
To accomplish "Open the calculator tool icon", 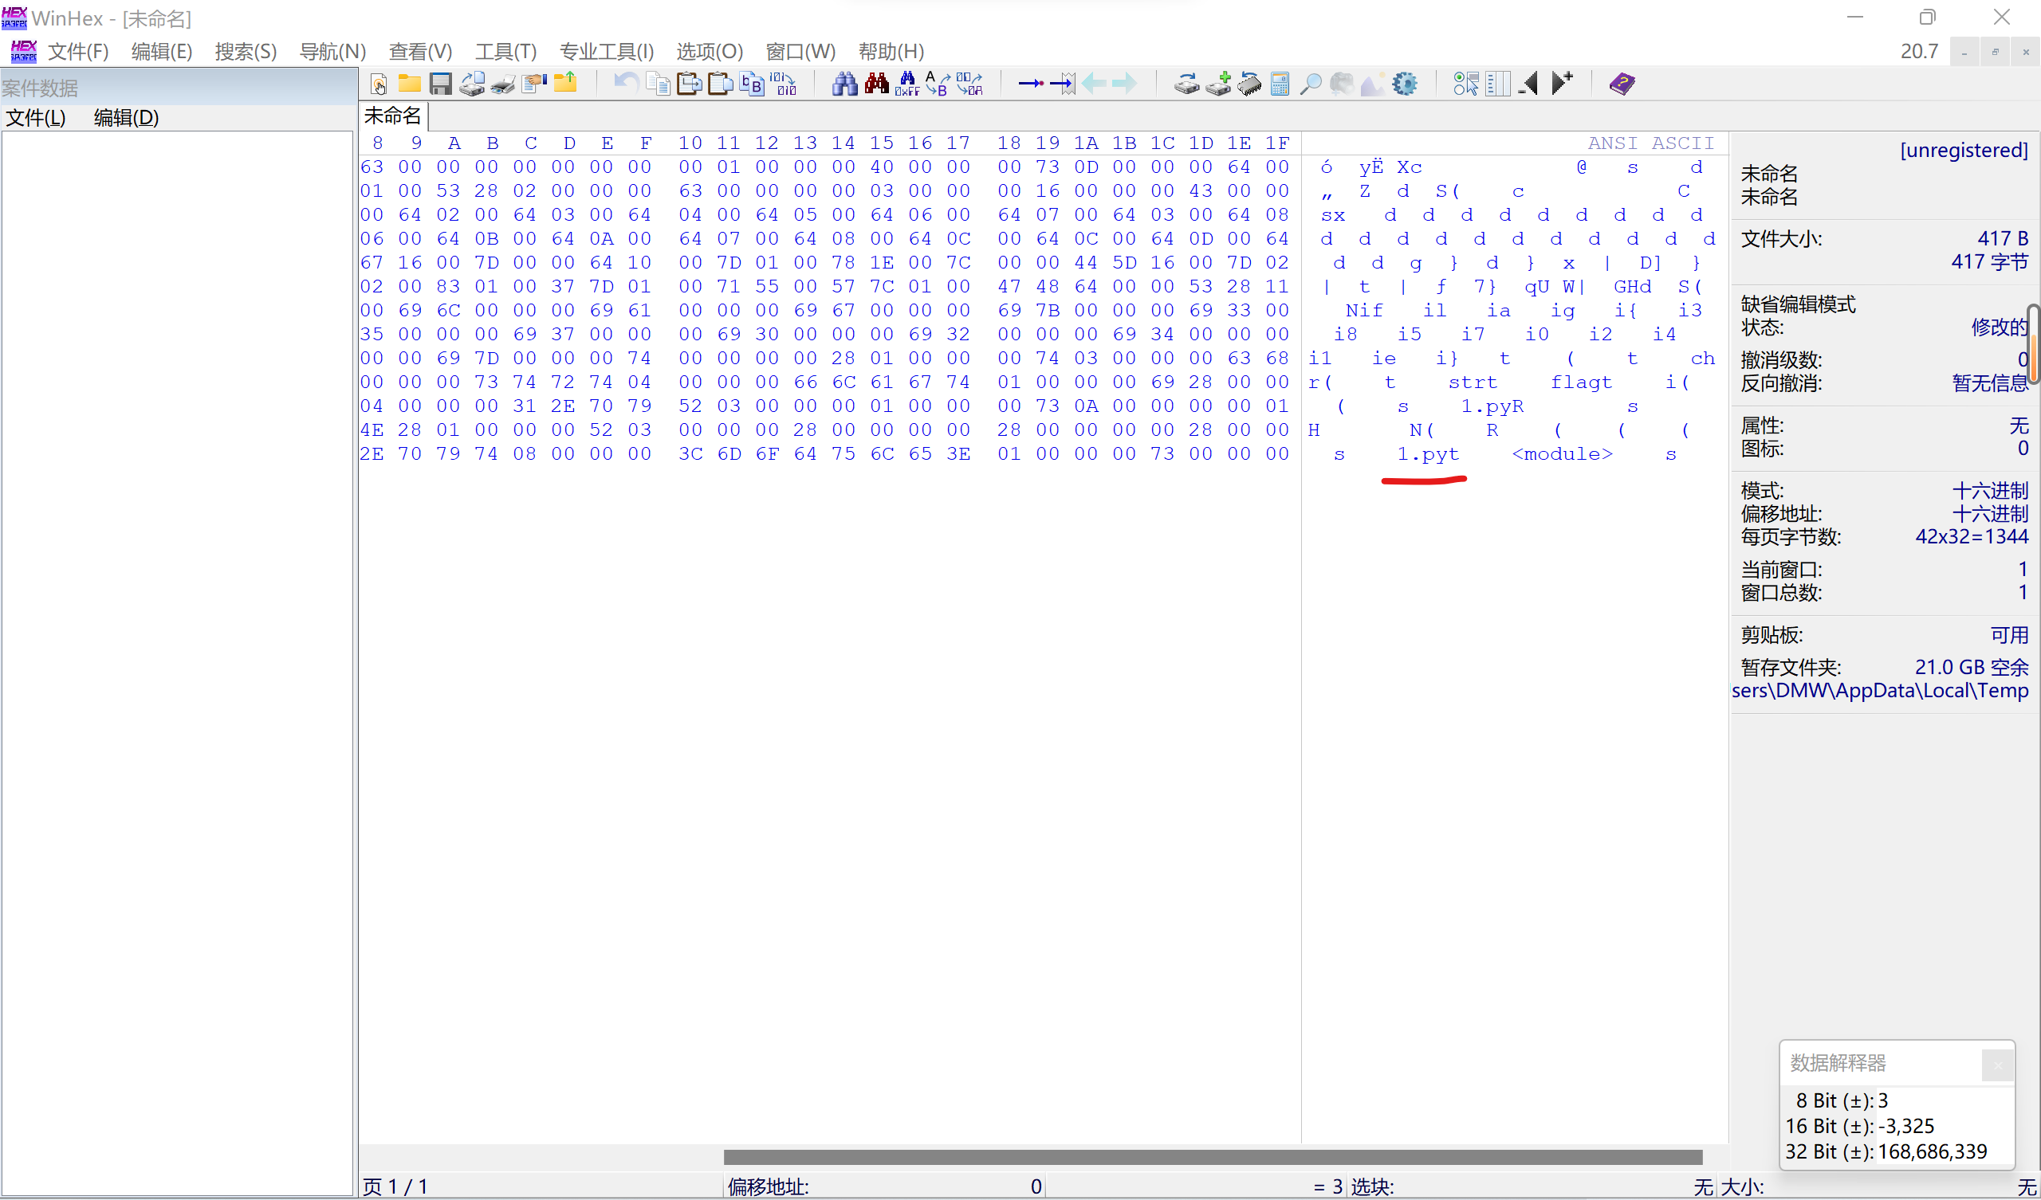I will point(1280,84).
